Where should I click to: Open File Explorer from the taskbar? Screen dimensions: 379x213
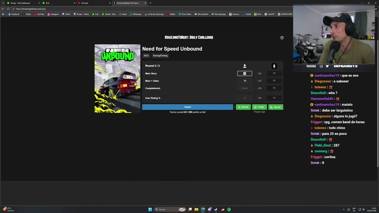pyautogui.click(x=196, y=209)
